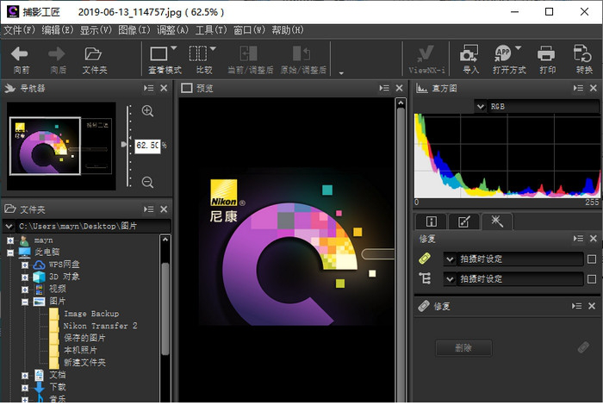The image size is (603, 418).
Task: Click the zoom out magnifier in navigator
Action: tap(147, 182)
